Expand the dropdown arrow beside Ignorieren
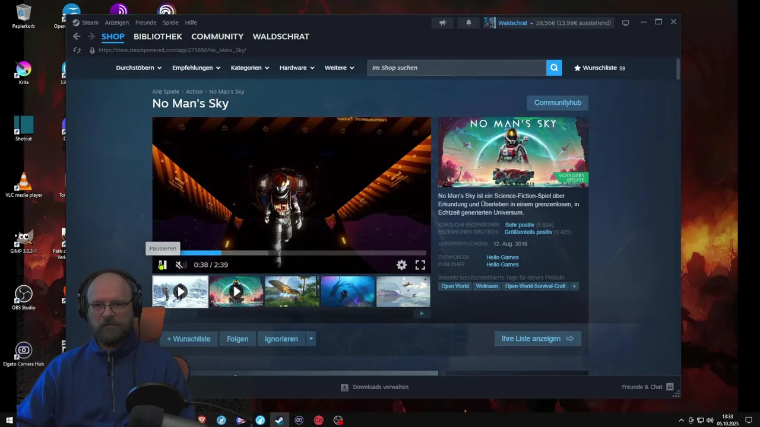Screen dimensions: 760x427 (311, 339)
